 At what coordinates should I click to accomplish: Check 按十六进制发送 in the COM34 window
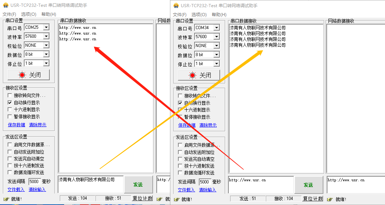pyautogui.click(x=180, y=166)
